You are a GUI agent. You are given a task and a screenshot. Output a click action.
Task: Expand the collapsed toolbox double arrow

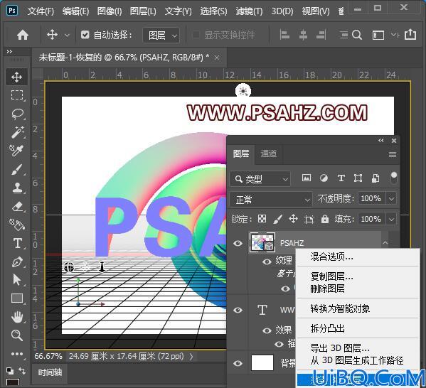pyautogui.click(x=9, y=51)
